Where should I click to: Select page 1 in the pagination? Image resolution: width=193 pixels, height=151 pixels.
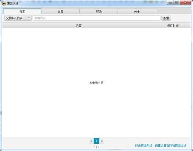click(x=96, y=141)
